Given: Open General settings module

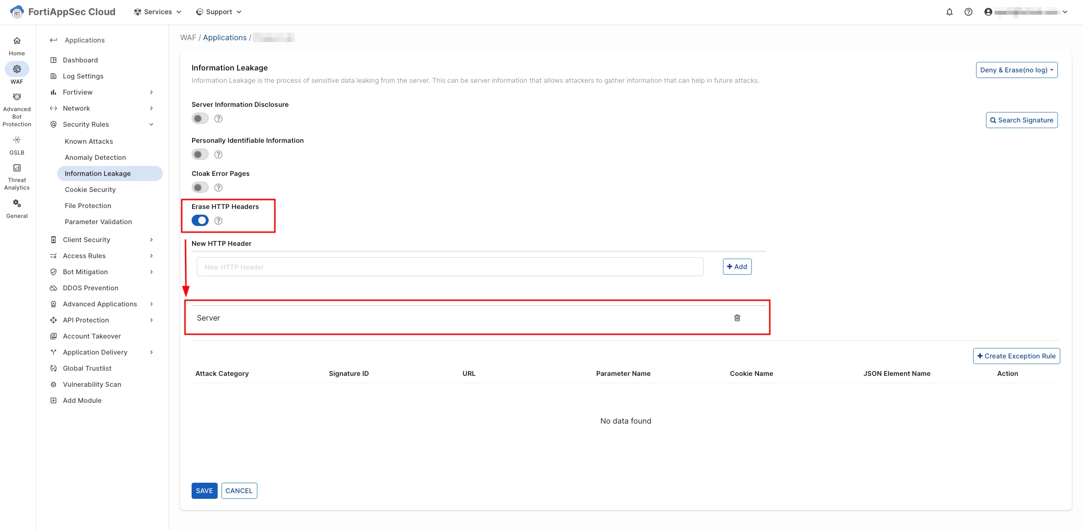Looking at the screenshot, I should click(x=17, y=209).
